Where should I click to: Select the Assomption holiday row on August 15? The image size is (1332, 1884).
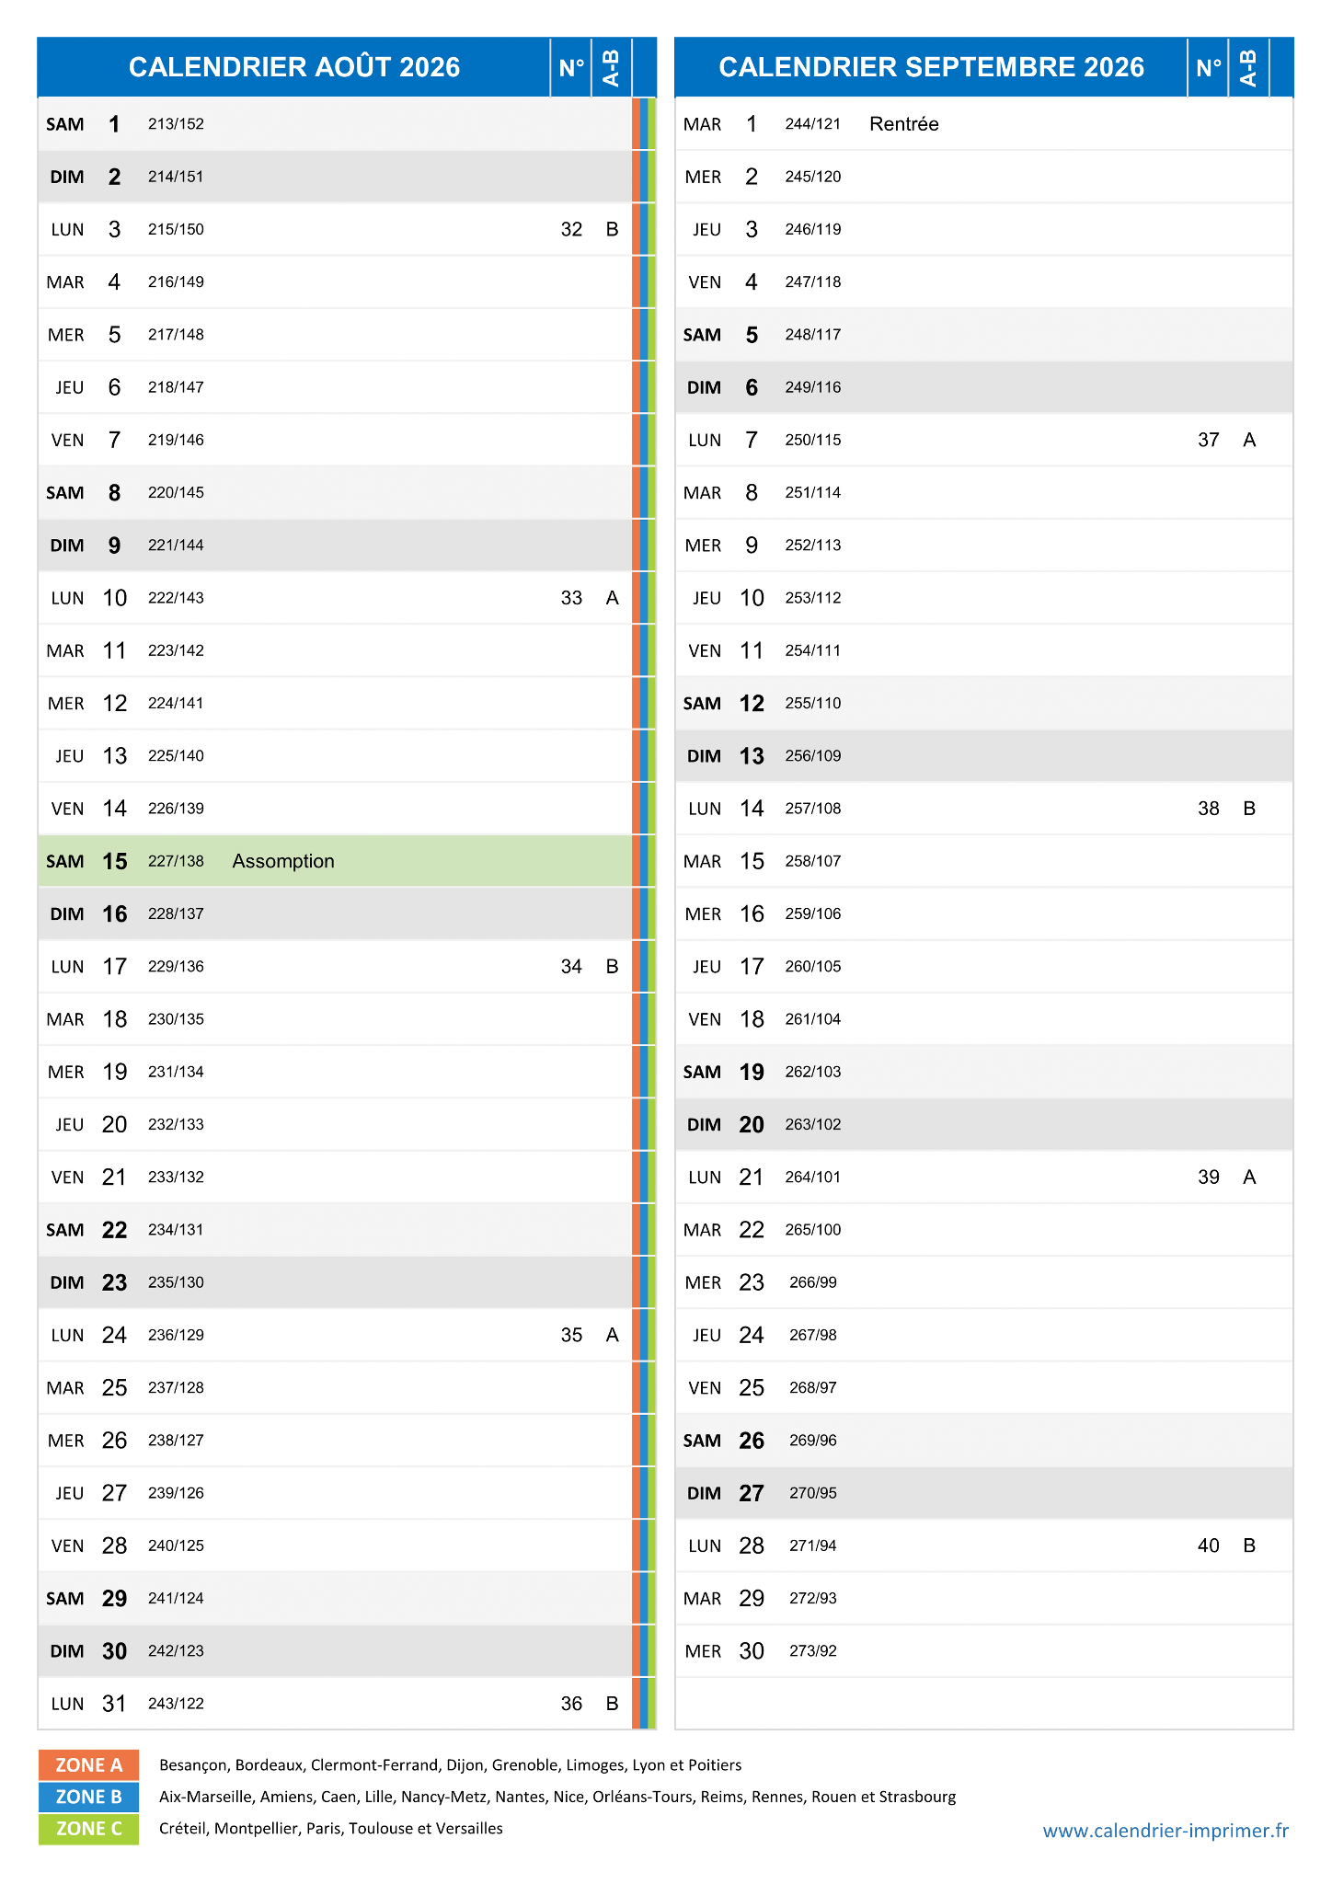[x=335, y=861]
